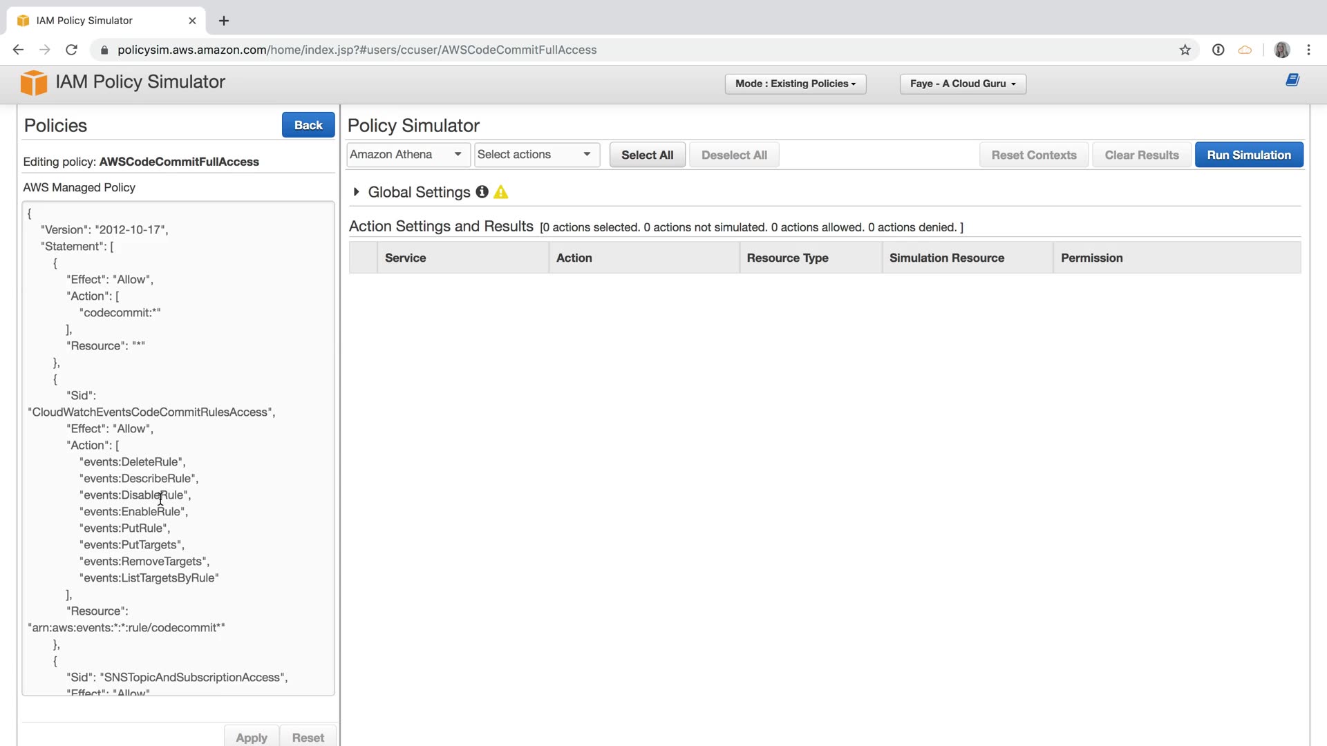This screenshot has height=746, width=1327.
Task: Expand the Global Settings section
Action: click(357, 192)
